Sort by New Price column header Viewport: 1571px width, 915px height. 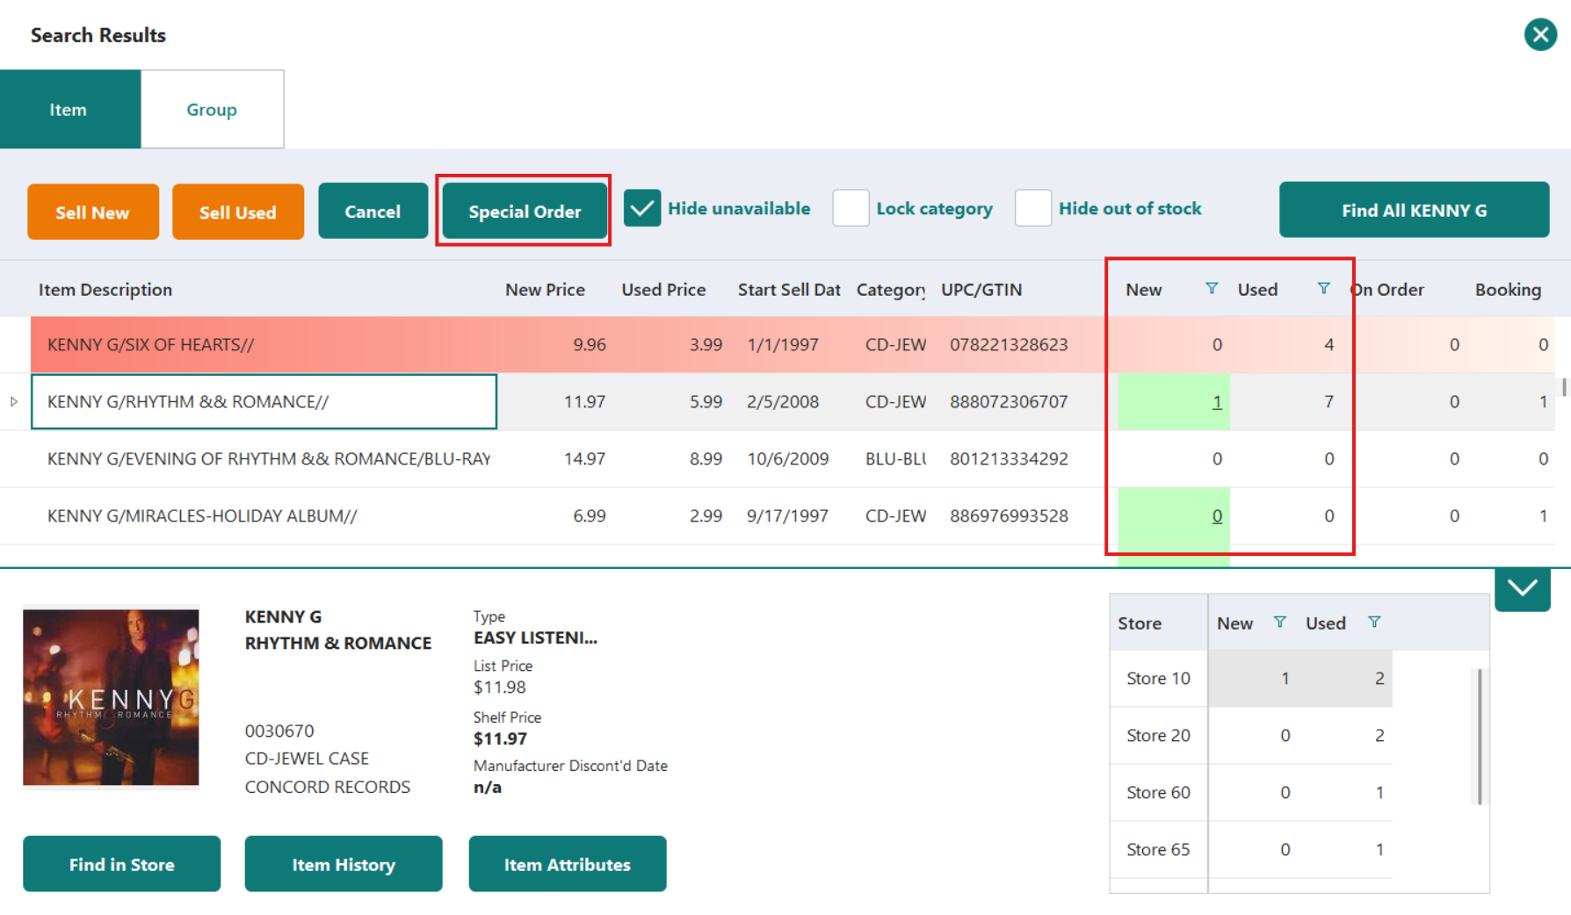pyautogui.click(x=545, y=289)
